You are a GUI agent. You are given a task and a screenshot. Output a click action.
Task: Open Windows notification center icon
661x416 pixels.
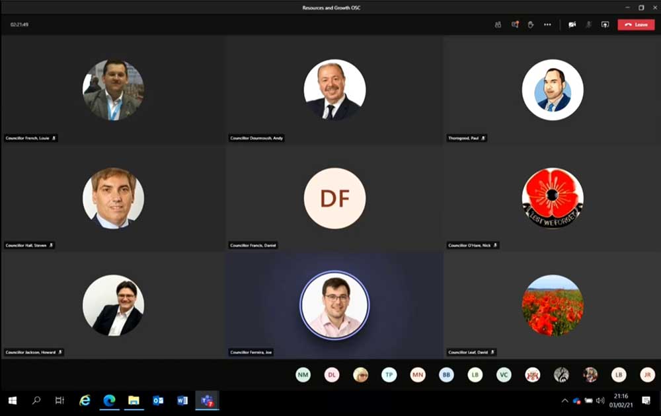pyautogui.click(x=646, y=400)
